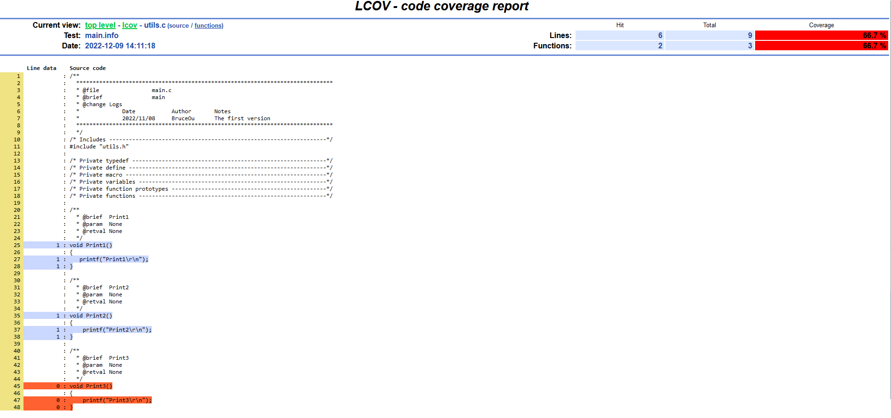Click the 'Line data' heading

(41, 69)
